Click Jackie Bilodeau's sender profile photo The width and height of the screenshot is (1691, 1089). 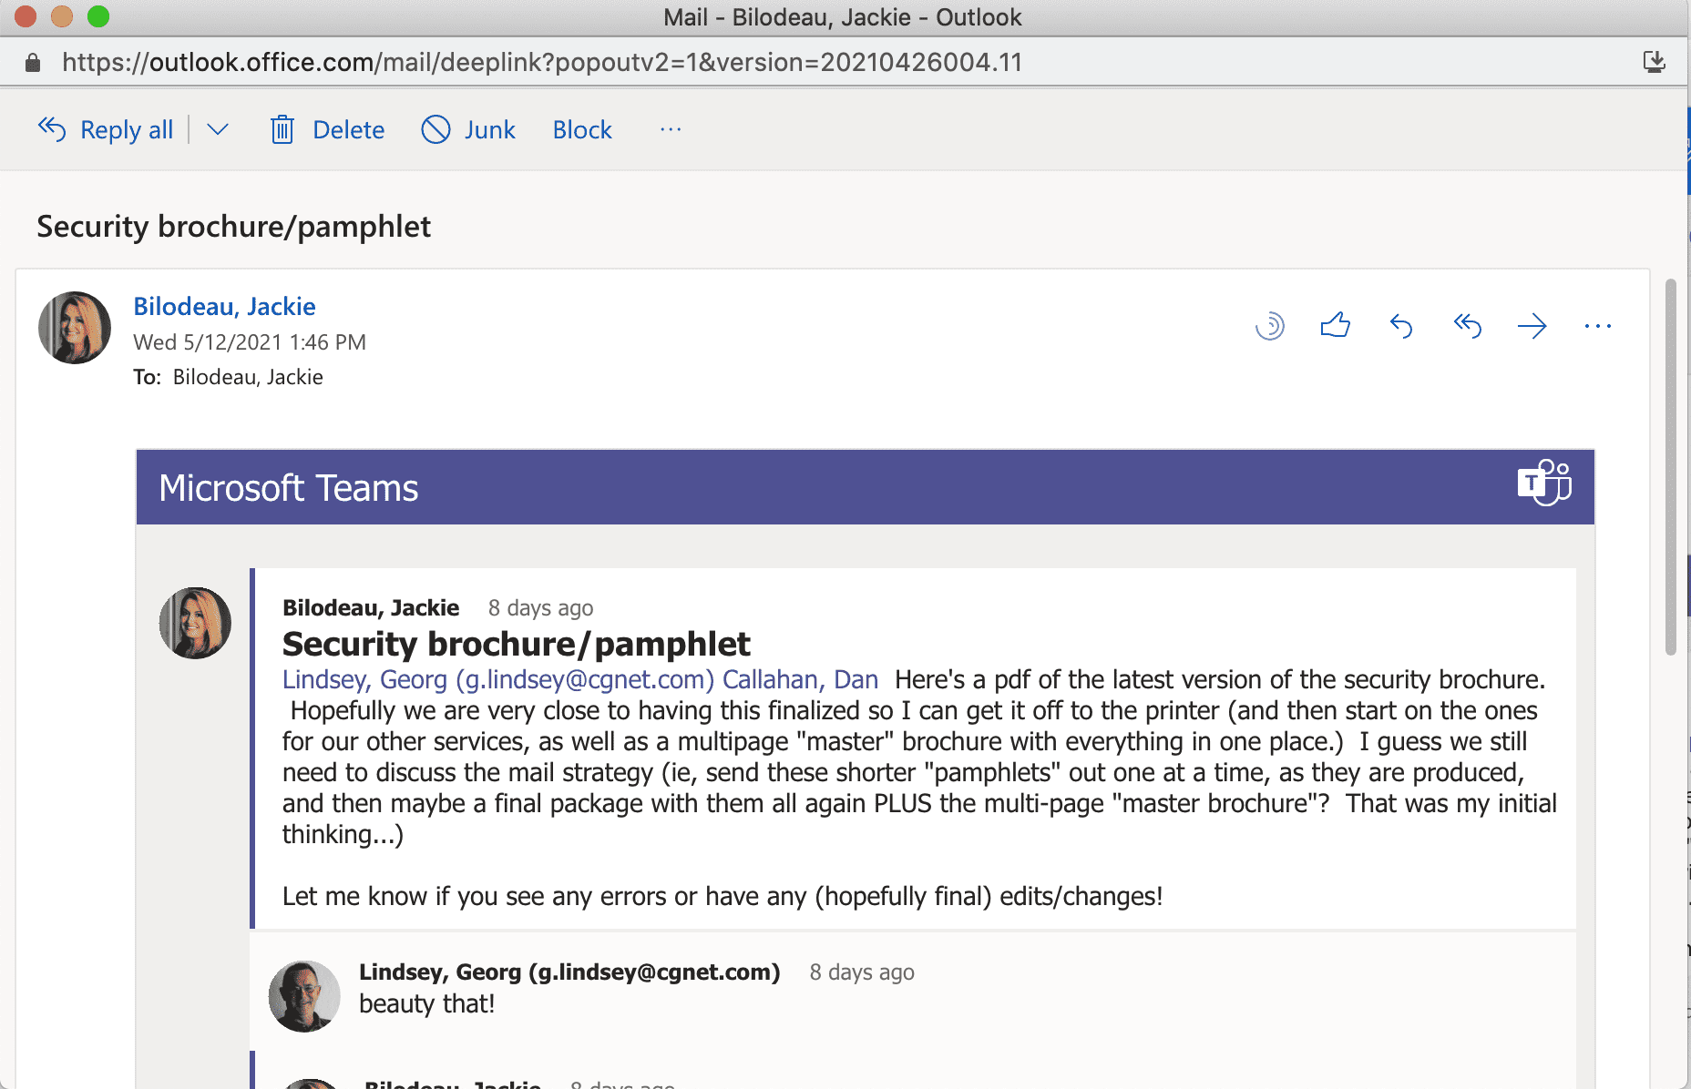[x=75, y=328]
